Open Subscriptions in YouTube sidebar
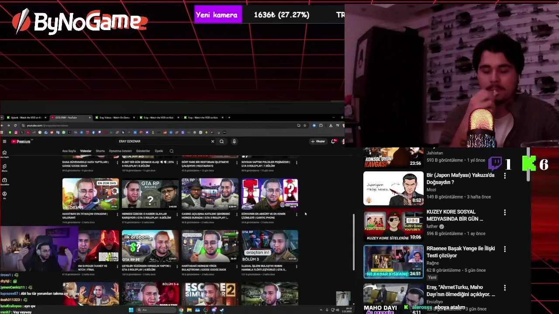Image resolution: width=559 pixels, height=314 pixels. 4,181
